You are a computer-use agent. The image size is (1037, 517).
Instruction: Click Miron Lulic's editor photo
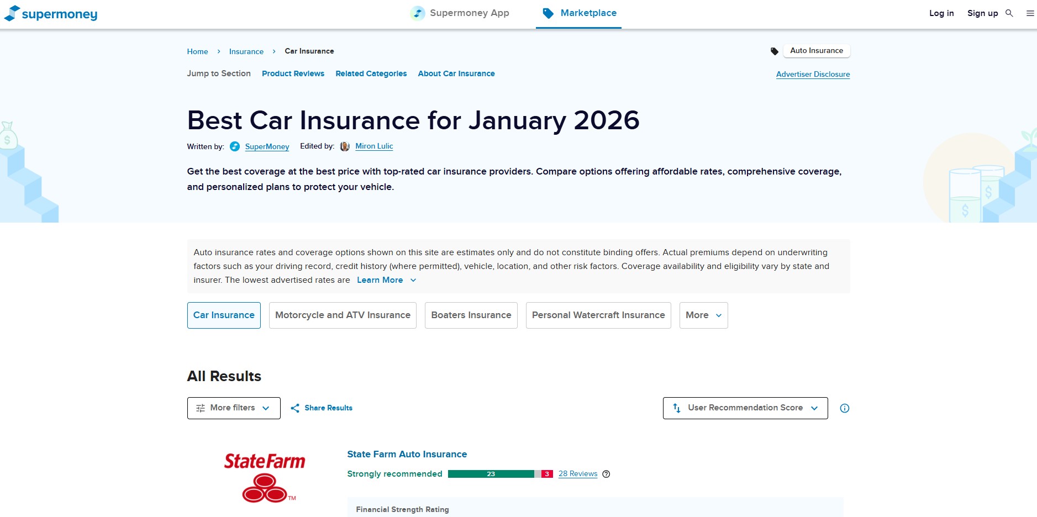tap(345, 146)
